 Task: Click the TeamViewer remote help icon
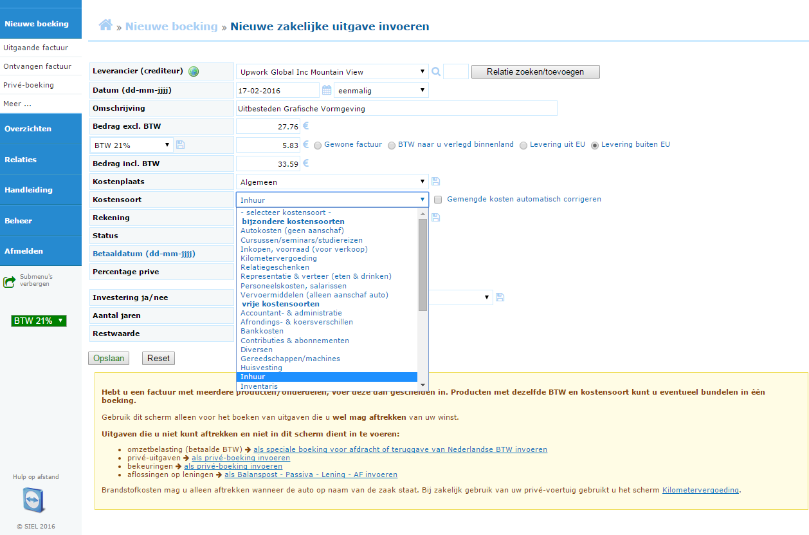pos(33,500)
